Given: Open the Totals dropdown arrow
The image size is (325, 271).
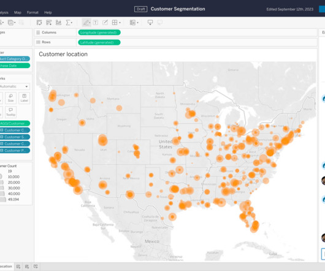Looking at the screenshot, I should click(x=72, y=23).
